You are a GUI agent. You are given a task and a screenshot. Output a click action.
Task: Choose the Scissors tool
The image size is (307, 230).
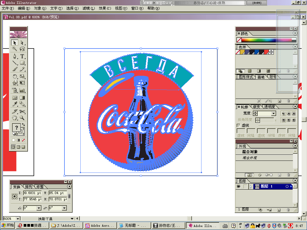[x=22, y=111]
